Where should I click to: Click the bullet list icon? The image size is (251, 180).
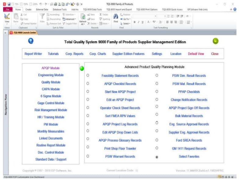168,16
